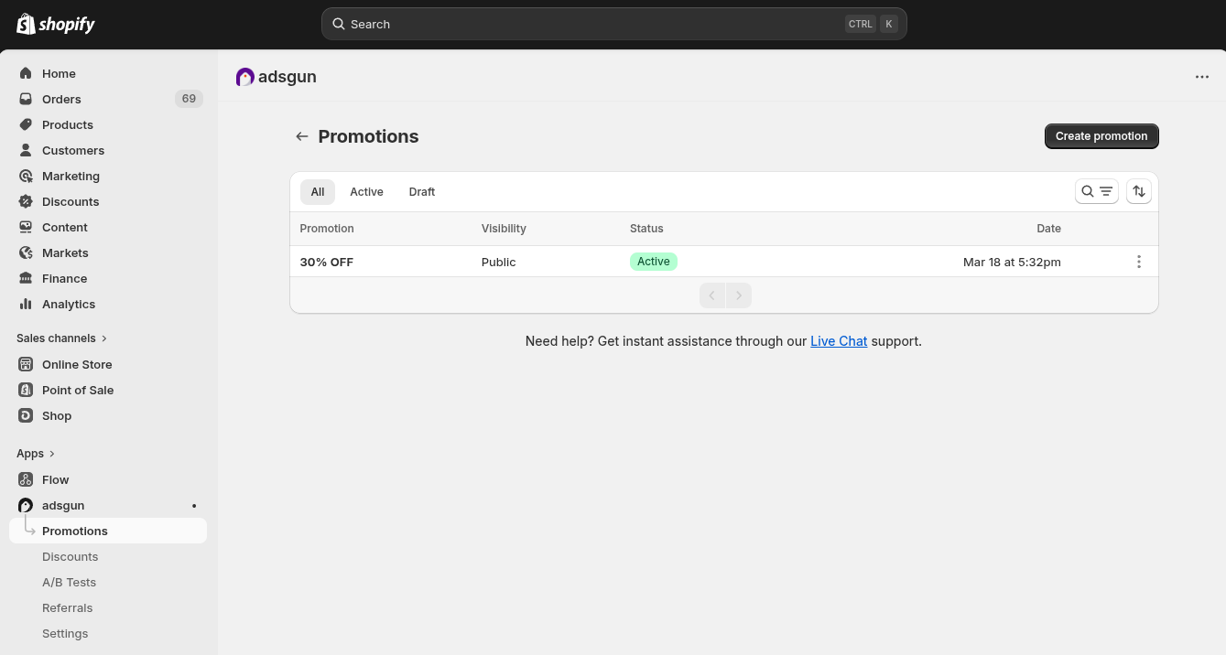1226x655 pixels.
Task: Open the three-dot menu for 30% OFF
Action: (1138, 262)
